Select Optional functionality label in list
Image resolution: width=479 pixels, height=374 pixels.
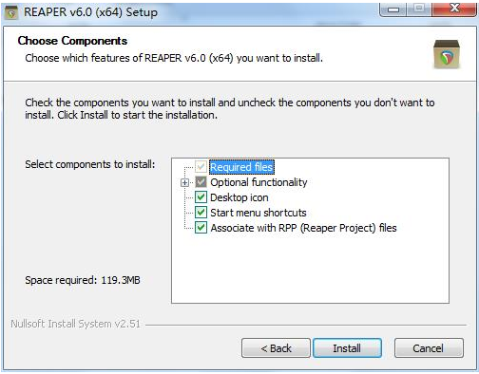tap(259, 182)
